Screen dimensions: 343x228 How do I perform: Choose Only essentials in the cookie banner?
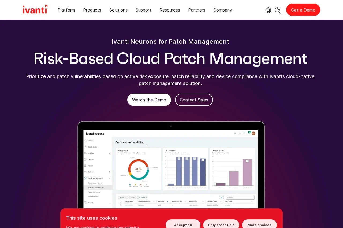tap(221, 225)
